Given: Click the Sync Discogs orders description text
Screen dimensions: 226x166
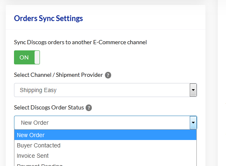Looking at the screenshot, I should point(80,43).
